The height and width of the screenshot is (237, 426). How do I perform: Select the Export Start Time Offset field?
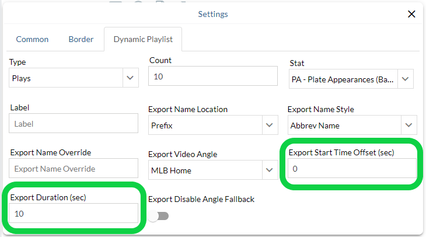pos(352,169)
